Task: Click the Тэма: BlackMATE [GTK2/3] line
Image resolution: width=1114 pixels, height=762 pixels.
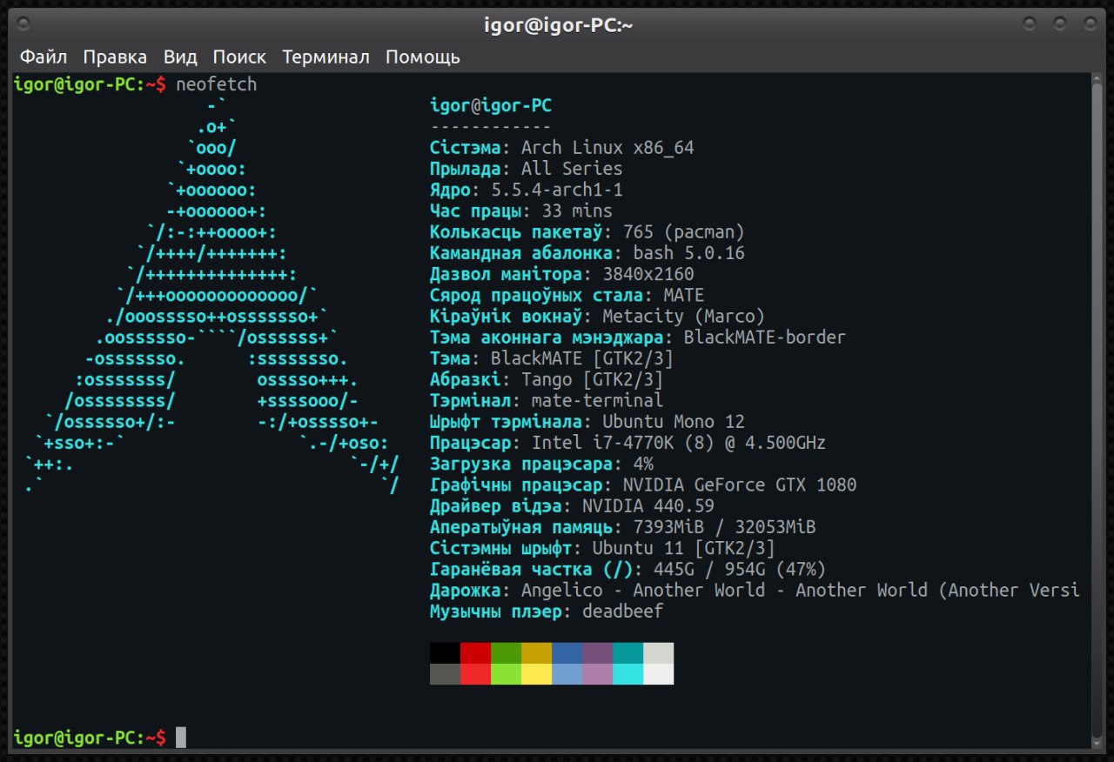Action: click(x=552, y=358)
